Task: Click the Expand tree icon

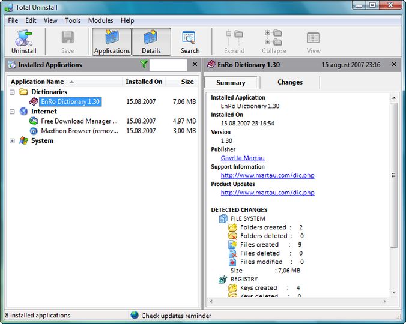Action: 234,37
